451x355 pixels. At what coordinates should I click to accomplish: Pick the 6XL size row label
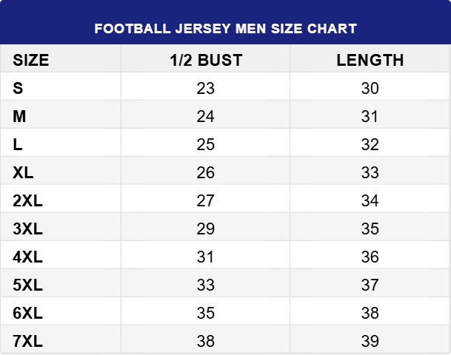point(28,313)
